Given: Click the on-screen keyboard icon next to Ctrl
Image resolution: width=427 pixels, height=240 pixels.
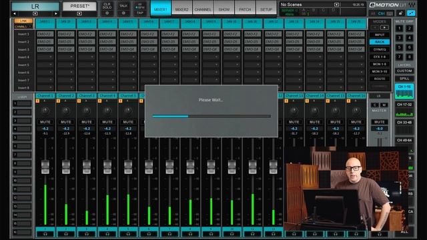Looking at the screenshot, I should click(x=390, y=13).
